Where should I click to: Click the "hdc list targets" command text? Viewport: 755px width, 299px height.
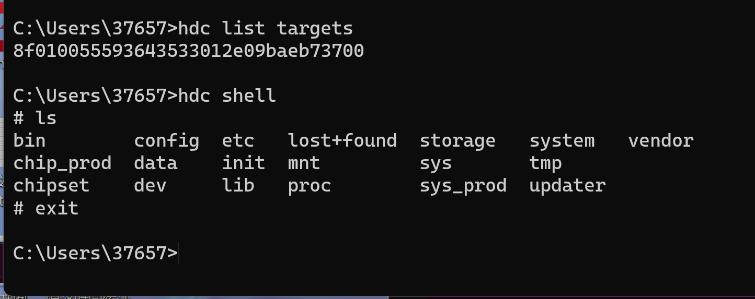pos(266,28)
